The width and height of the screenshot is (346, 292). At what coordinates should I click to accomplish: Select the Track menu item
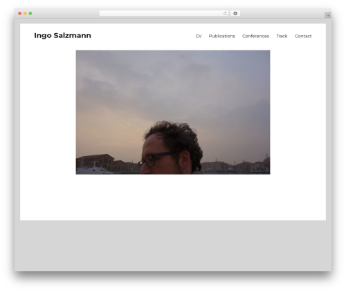pyautogui.click(x=282, y=36)
